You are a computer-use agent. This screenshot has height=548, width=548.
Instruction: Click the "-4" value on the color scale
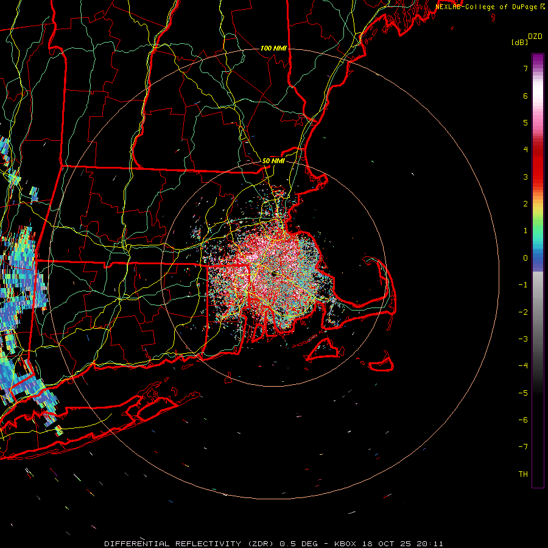click(523, 366)
